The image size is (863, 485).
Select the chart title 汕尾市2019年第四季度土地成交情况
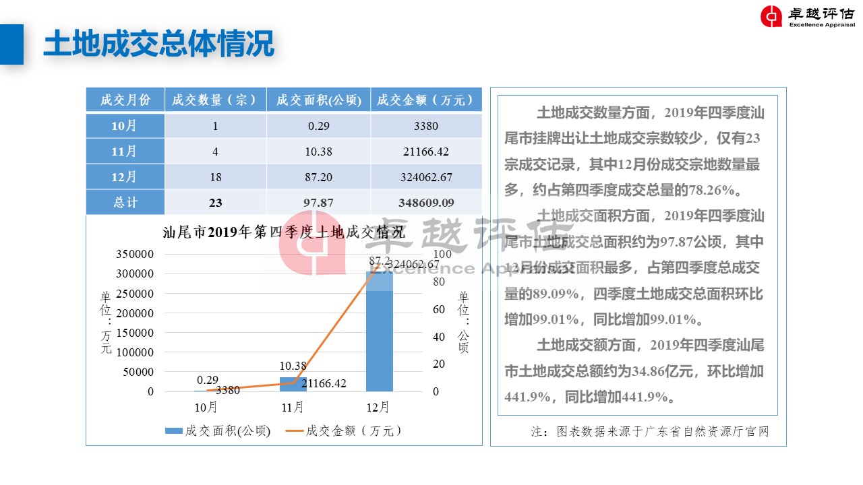pos(284,232)
